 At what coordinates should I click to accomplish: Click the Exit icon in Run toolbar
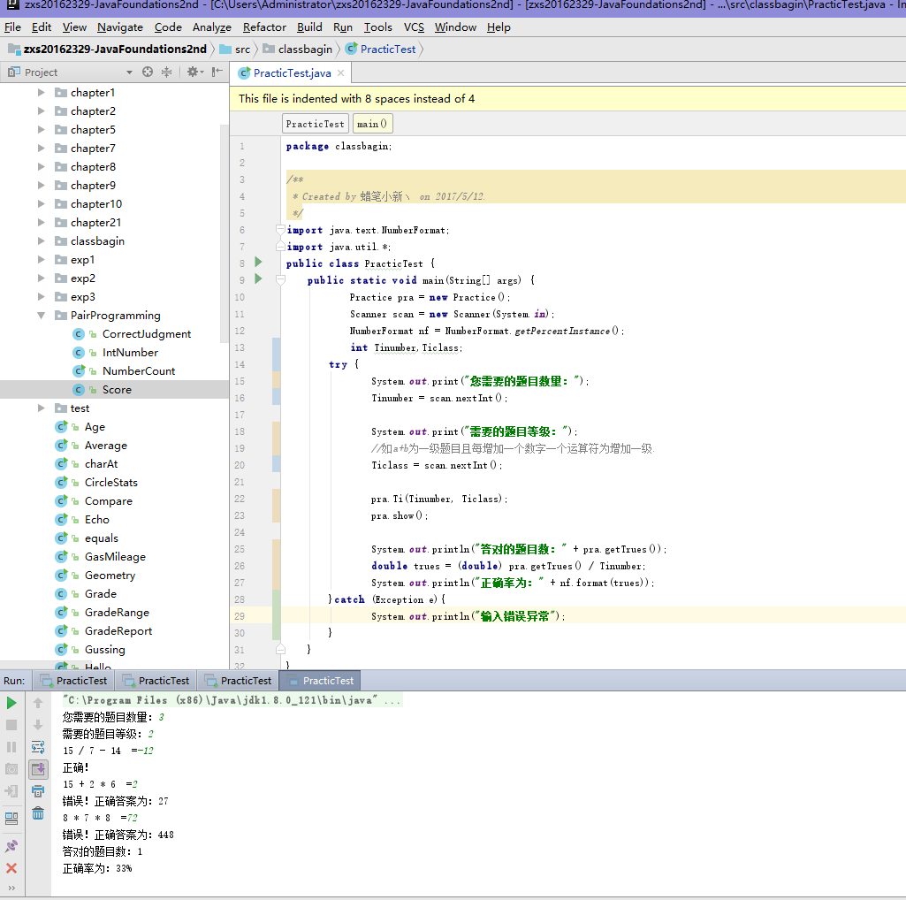point(11,790)
